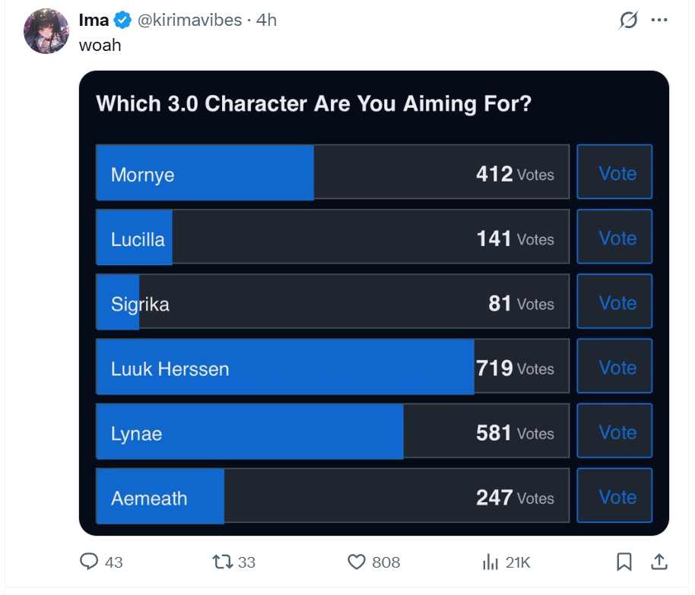This screenshot has width=695, height=595.
Task: Click the 4h post timestamp
Action: 267,21
